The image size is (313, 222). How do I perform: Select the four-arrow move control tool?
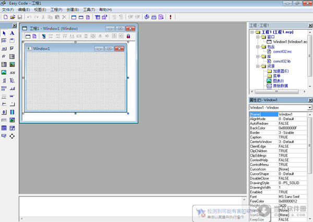[x=12, y=136]
